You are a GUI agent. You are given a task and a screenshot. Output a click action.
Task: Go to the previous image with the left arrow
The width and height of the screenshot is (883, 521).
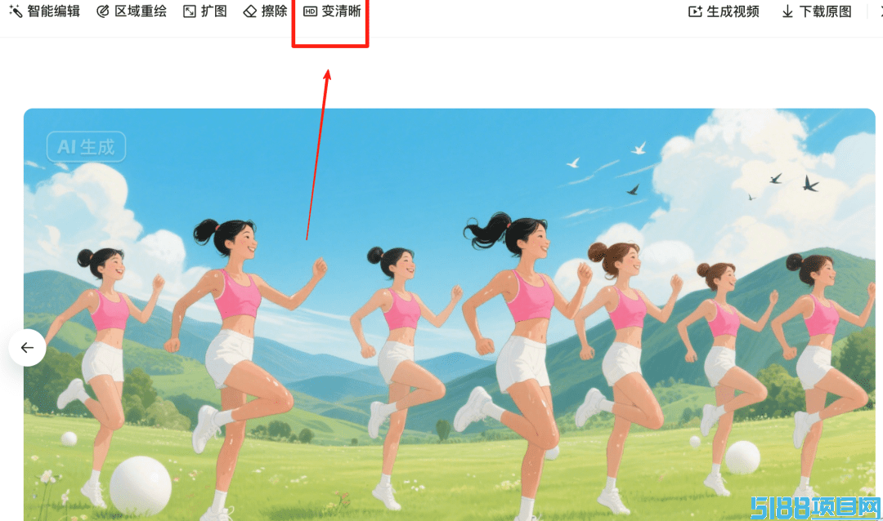click(x=27, y=348)
